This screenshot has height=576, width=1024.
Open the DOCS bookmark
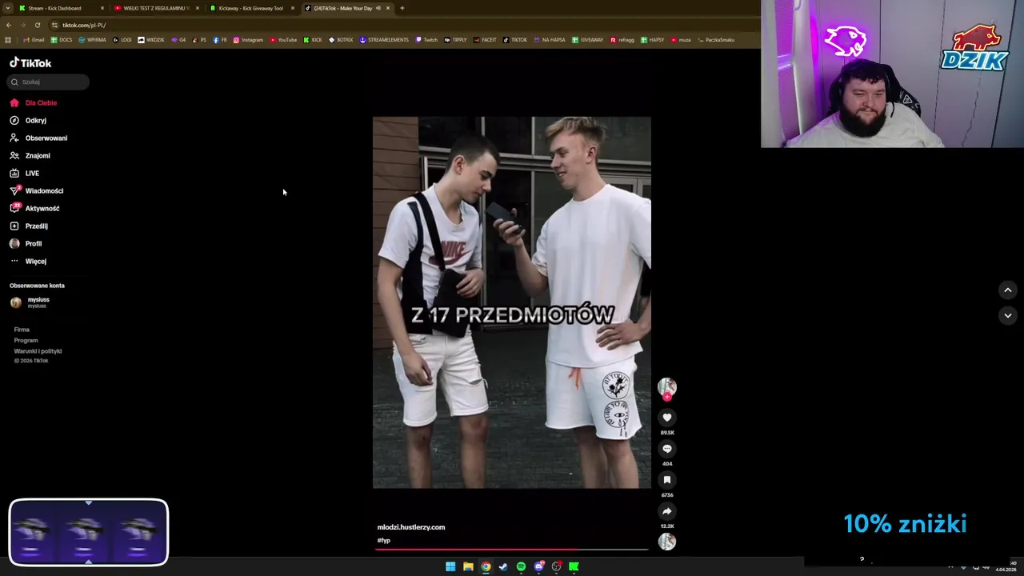tap(62, 40)
